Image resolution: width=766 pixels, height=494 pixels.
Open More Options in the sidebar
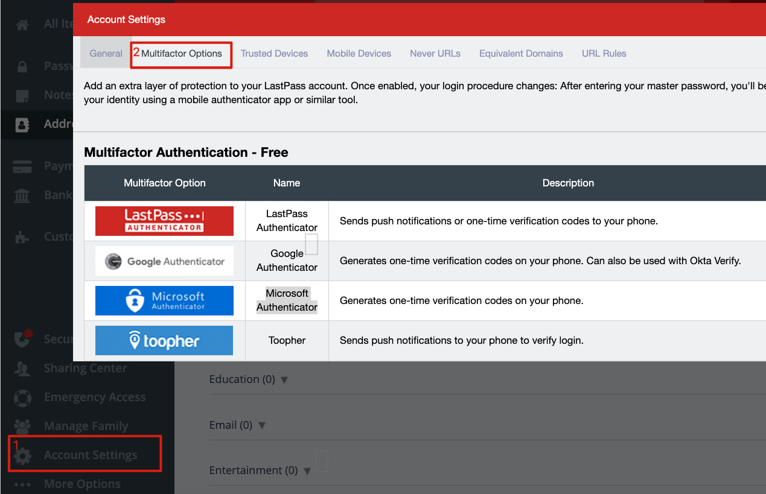pyautogui.click(x=82, y=484)
